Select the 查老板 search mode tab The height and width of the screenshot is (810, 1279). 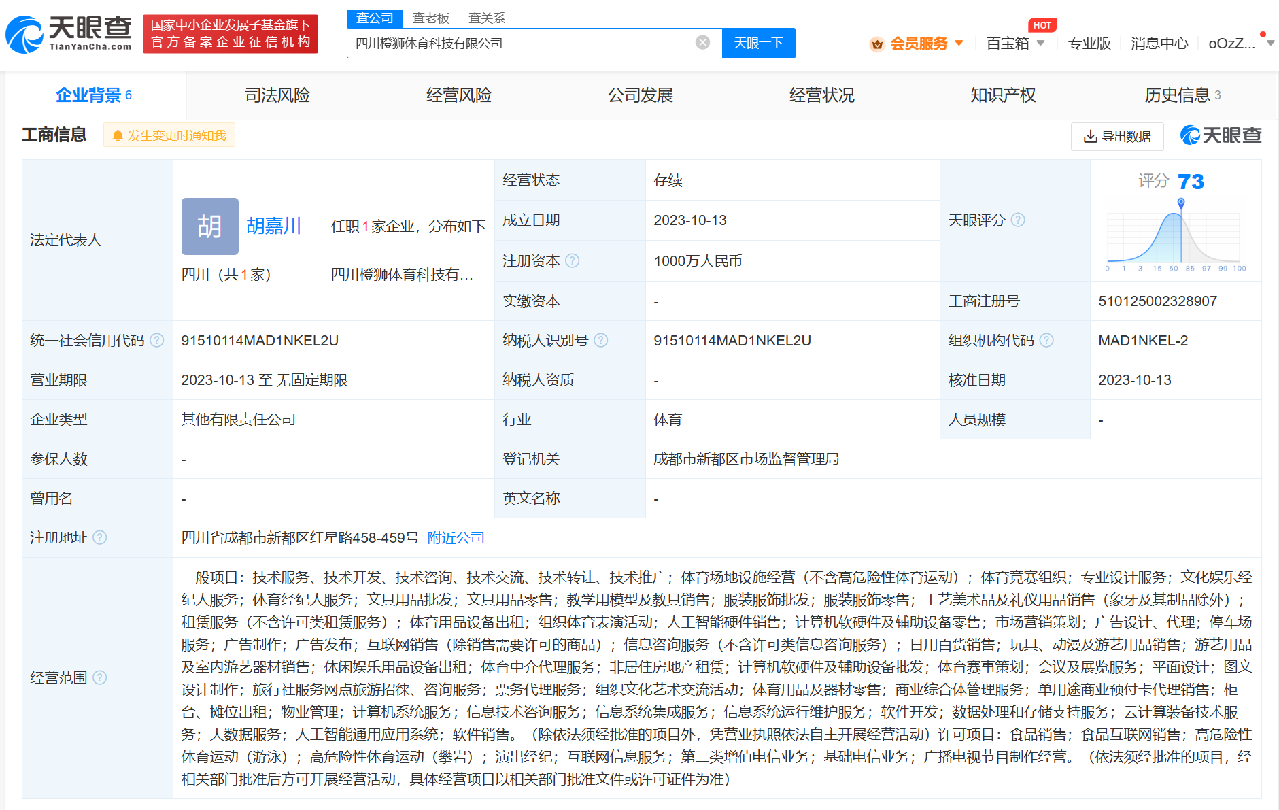pos(430,18)
